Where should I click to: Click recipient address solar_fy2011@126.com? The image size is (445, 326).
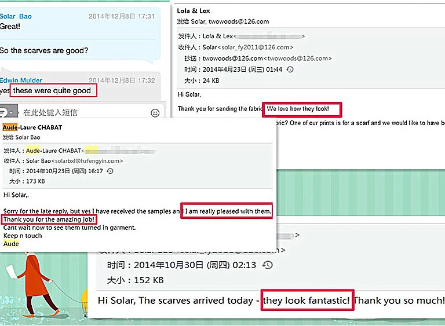(x=256, y=47)
